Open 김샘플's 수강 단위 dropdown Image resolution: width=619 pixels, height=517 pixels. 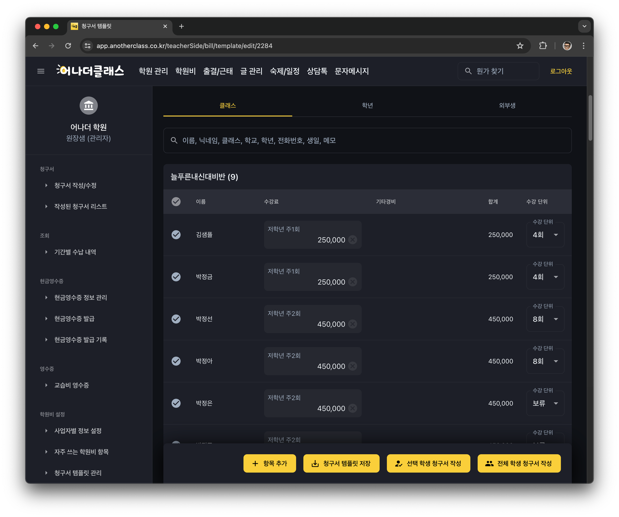pos(545,235)
